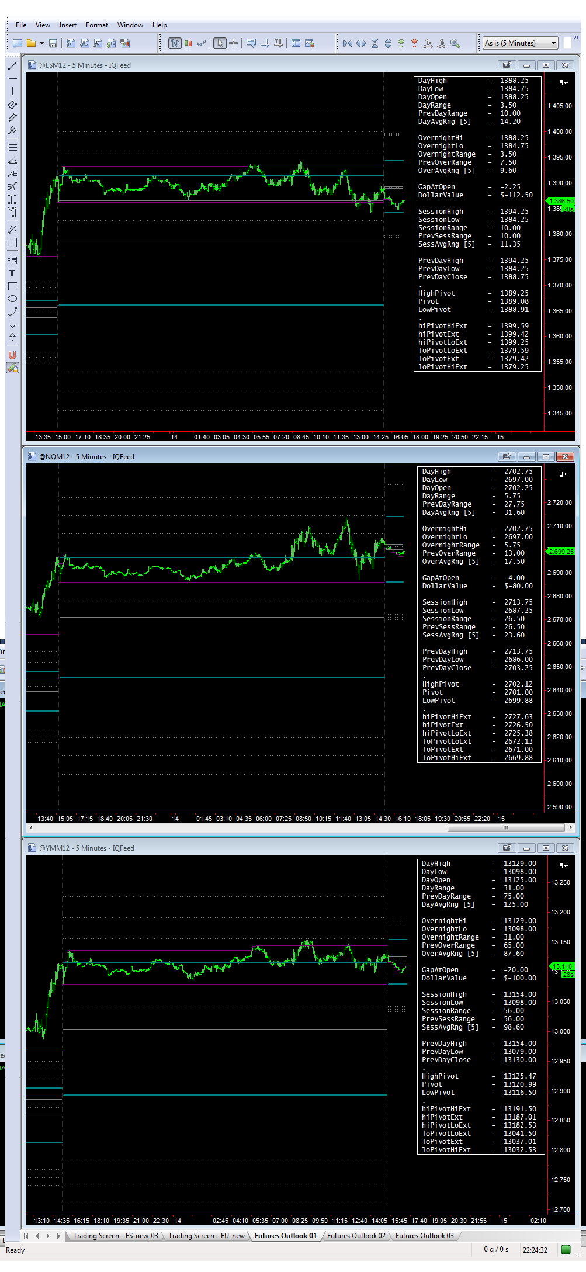586x1272 pixels.
Task: Open the View menu
Action: point(43,25)
